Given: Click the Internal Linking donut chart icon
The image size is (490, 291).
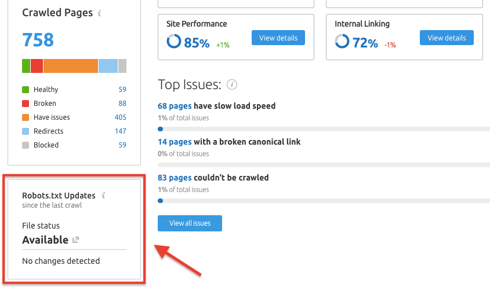Looking at the screenshot, I should pyautogui.click(x=342, y=42).
